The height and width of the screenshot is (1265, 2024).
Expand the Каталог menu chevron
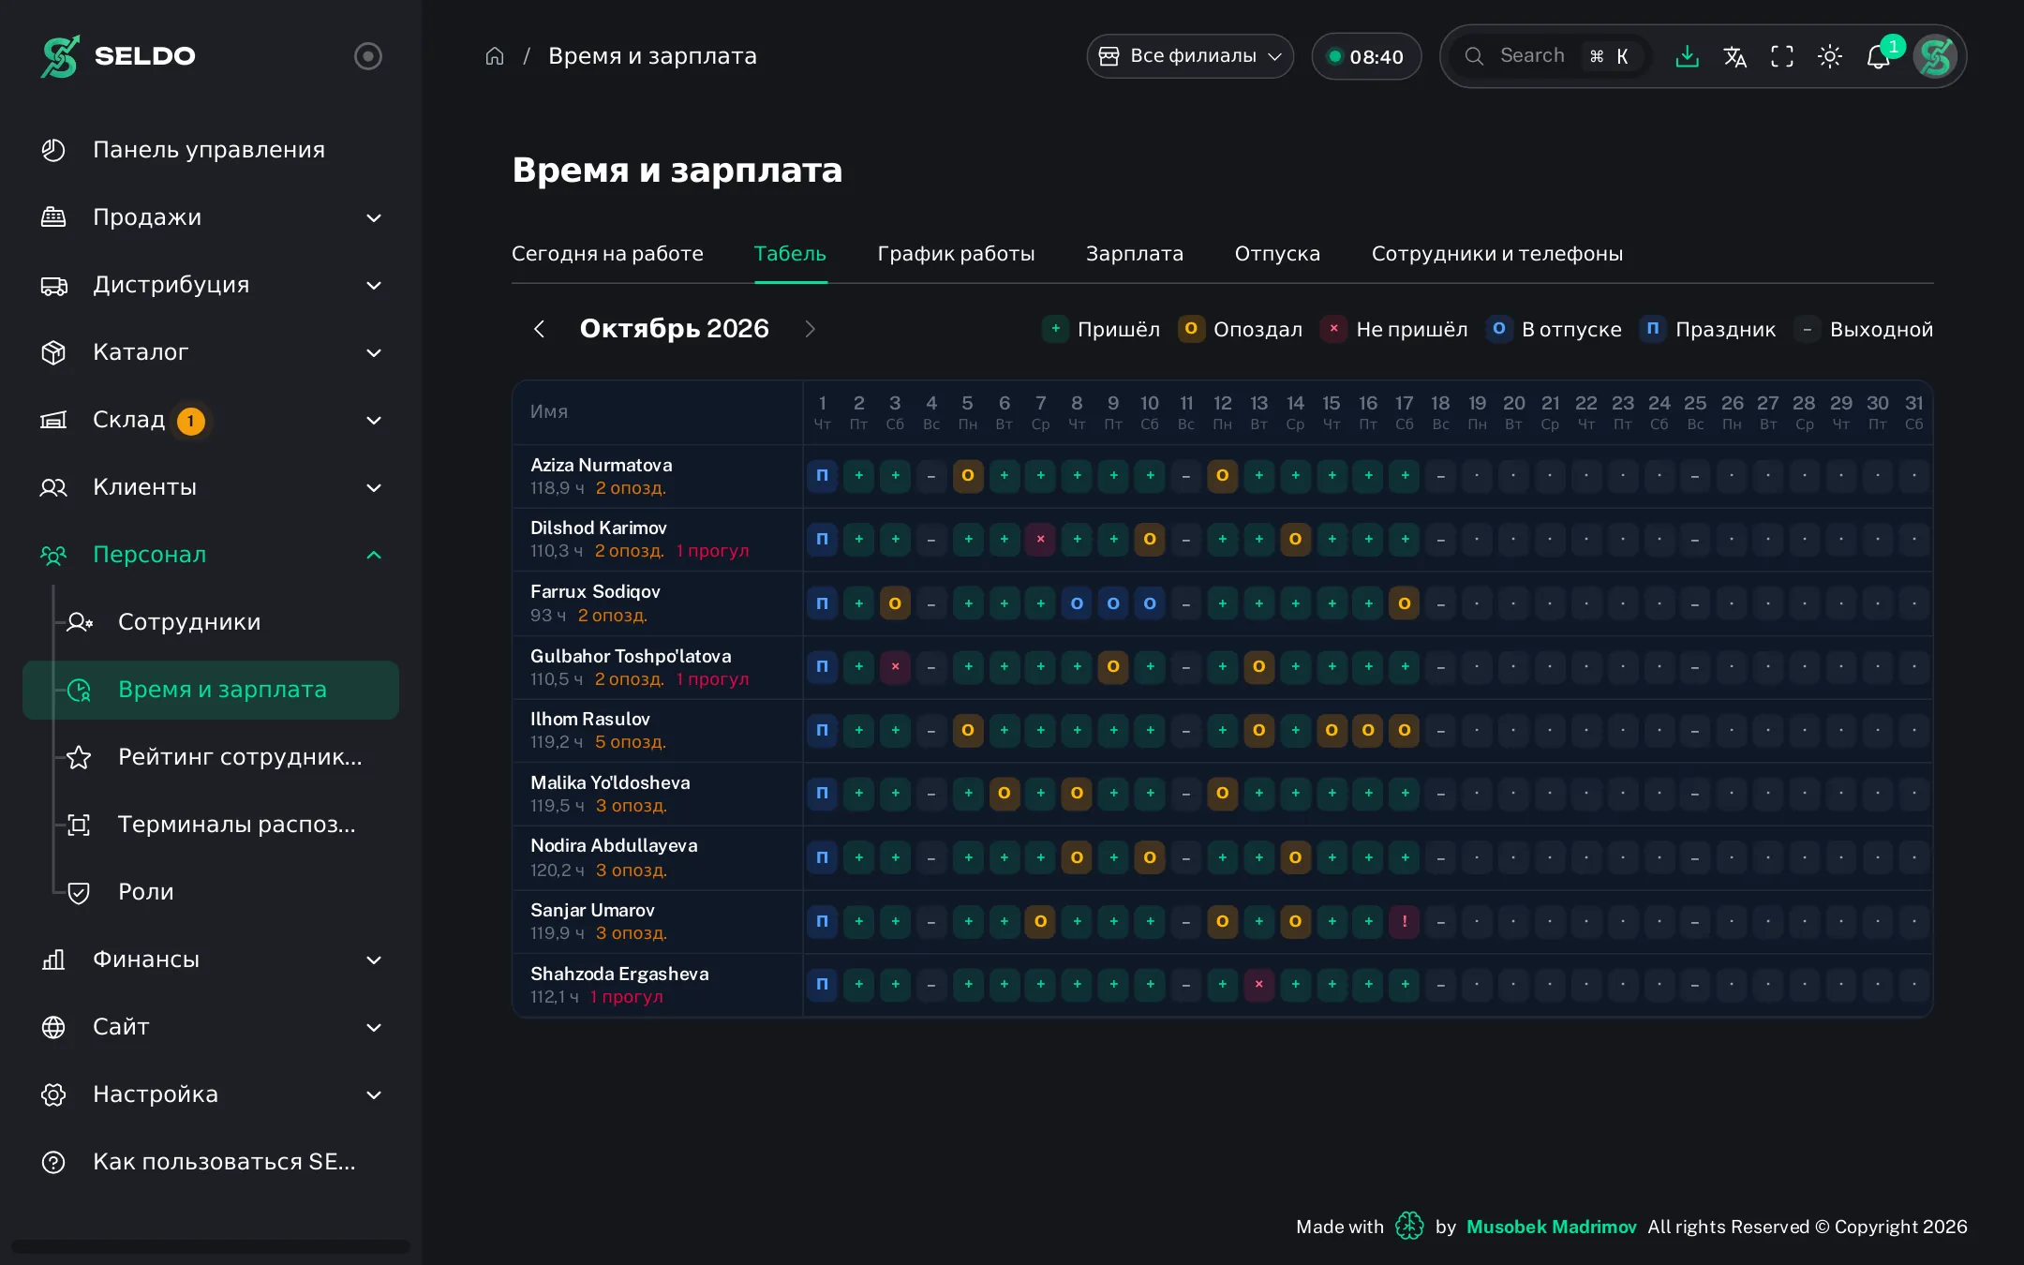tap(374, 352)
